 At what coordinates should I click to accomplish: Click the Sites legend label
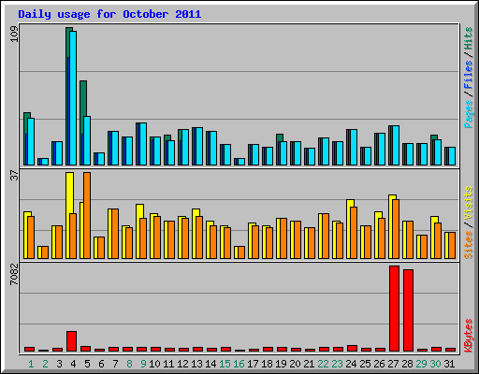point(469,245)
